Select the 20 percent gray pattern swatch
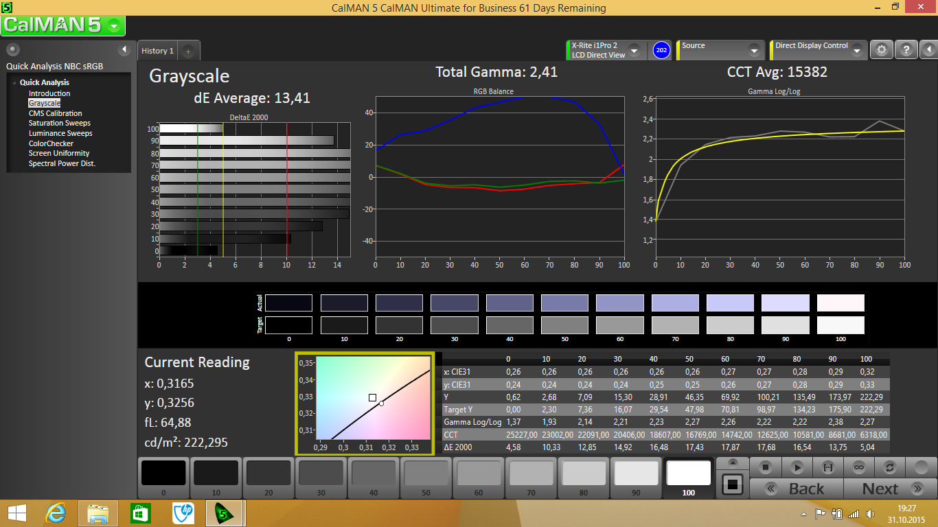 pyautogui.click(x=268, y=477)
